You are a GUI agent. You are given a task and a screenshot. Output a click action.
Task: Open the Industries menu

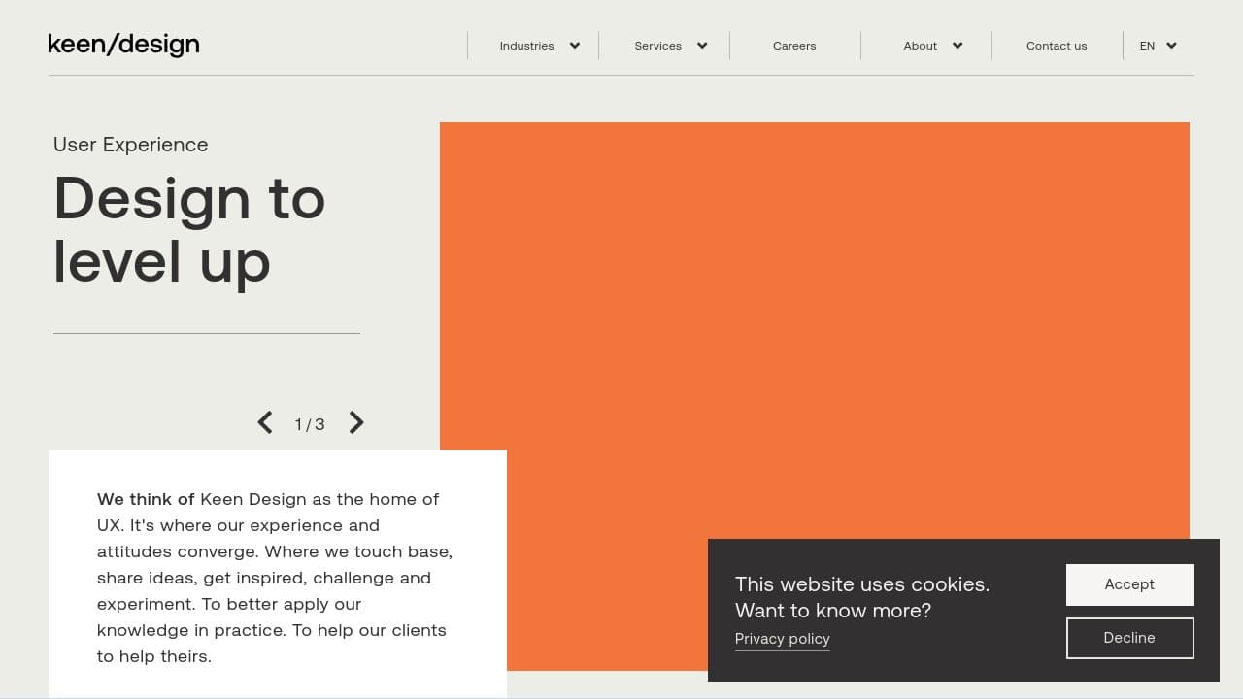526,46
